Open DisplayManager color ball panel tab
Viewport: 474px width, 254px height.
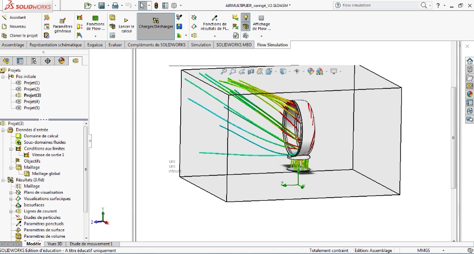(61, 61)
